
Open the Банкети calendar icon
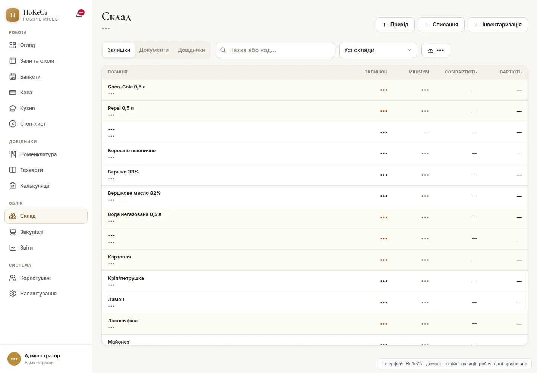[13, 77]
